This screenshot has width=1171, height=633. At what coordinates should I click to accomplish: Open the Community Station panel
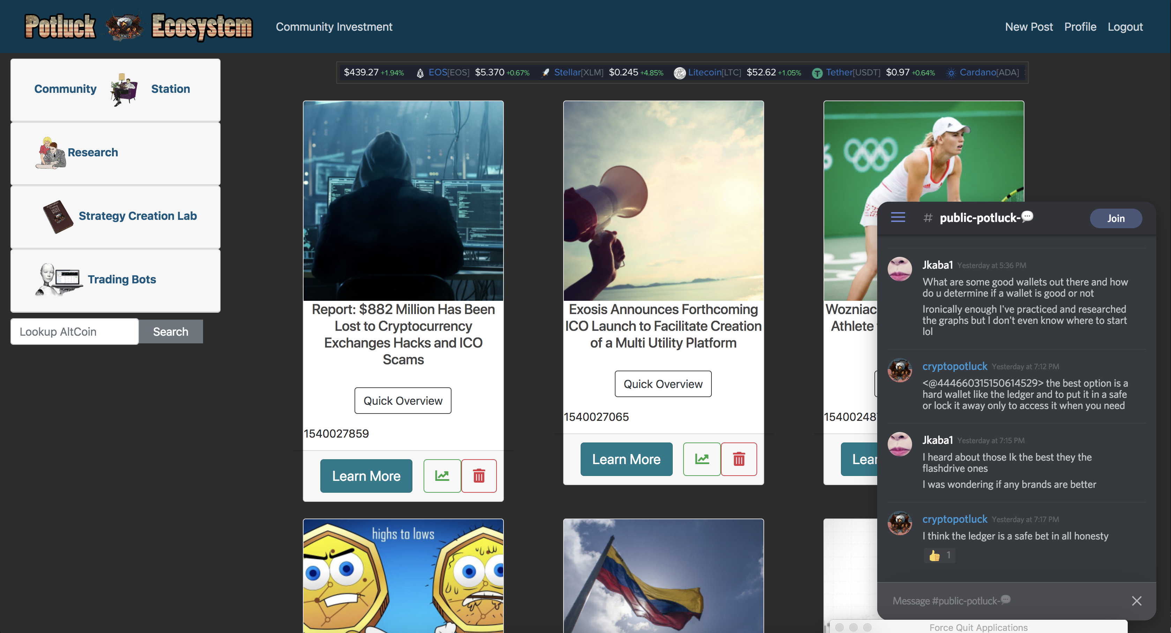click(x=115, y=90)
